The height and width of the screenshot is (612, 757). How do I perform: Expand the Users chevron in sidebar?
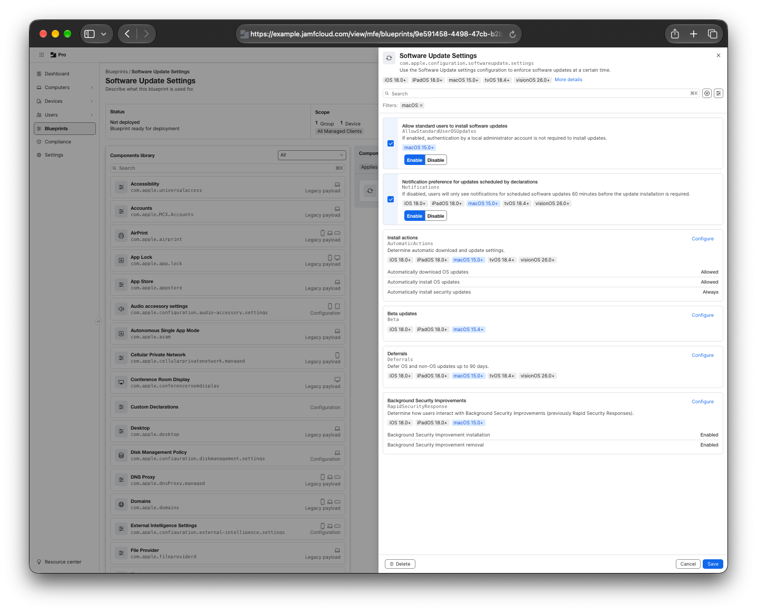point(92,115)
